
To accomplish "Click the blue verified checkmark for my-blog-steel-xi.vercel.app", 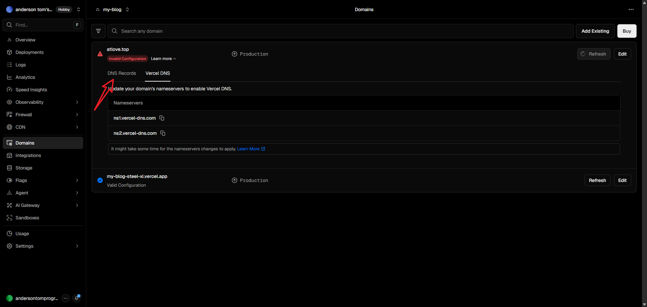I will [x=100, y=180].
